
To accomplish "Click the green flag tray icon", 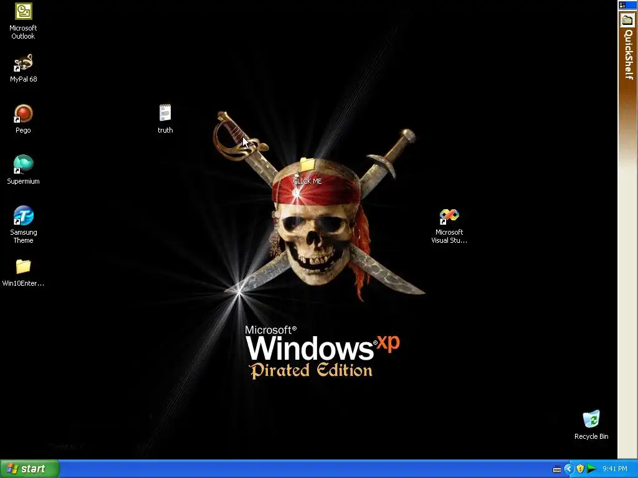I will [592, 469].
